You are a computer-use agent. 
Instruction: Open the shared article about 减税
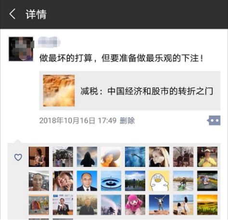tap(130, 91)
